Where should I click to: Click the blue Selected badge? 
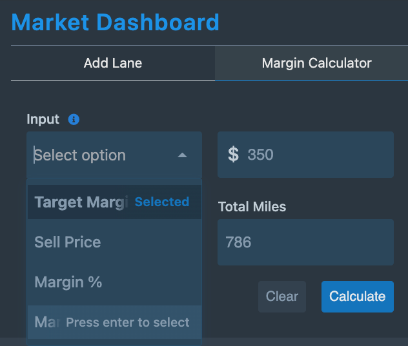coord(162,202)
